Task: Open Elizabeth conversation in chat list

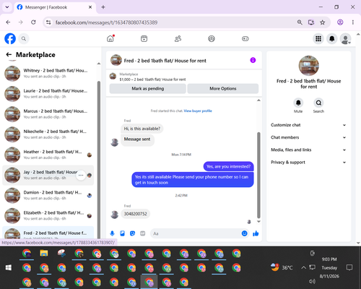Action: tap(48, 215)
